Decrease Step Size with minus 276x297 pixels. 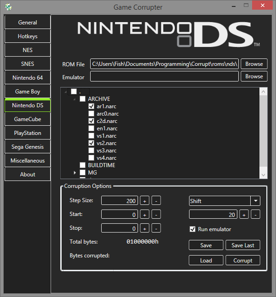point(156,201)
